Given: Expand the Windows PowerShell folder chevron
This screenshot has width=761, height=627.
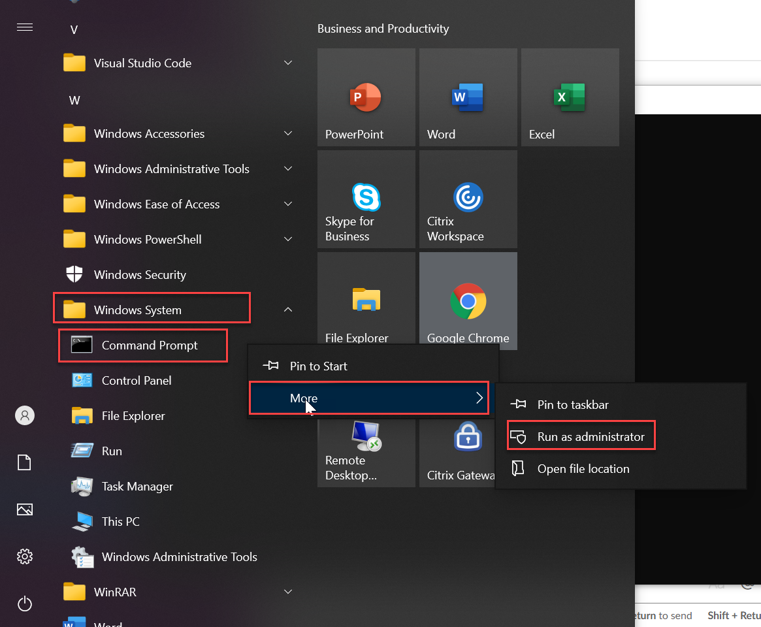Looking at the screenshot, I should tap(288, 240).
